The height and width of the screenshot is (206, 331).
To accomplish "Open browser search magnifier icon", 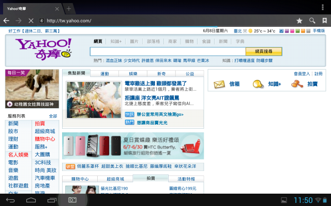I will coord(312,21).
